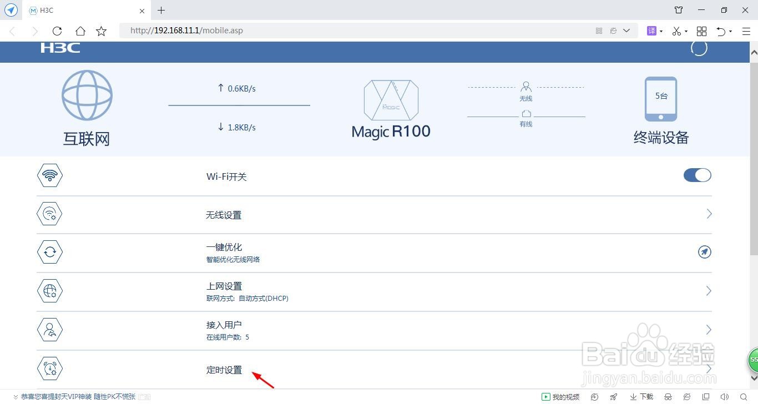This screenshot has height=404, width=758.
Task: Show QR code for this page
Action: pos(599,31)
